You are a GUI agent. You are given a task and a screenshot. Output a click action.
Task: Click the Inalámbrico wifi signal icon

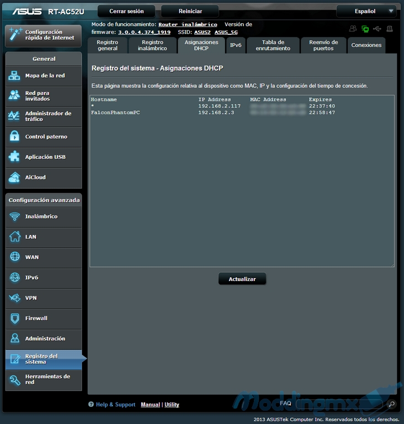click(x=14, y=216)
